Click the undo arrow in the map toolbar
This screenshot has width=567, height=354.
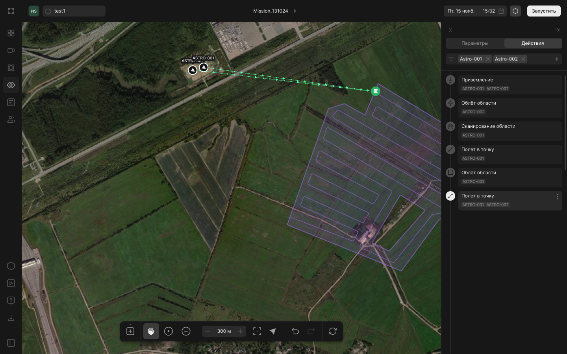click(x=295, y=331)
